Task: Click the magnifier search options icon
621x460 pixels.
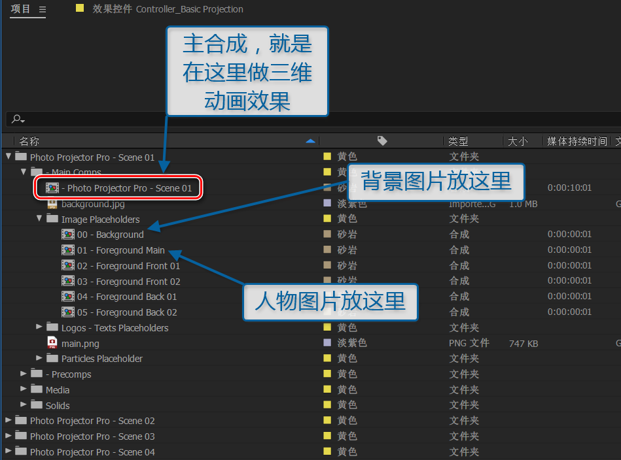Action: coord(18,119)
